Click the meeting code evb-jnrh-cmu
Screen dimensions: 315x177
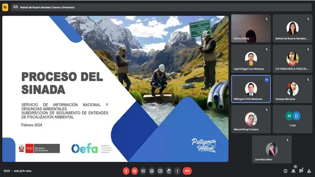pos(22,171)
